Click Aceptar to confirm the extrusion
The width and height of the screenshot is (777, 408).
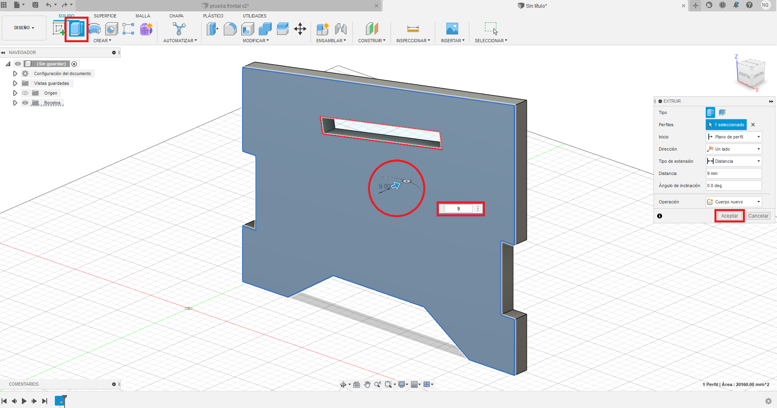(729, 216)
